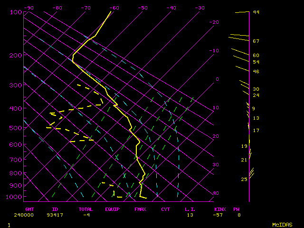
Task: Click the FMAX column header
Action: tap(140, 209)
